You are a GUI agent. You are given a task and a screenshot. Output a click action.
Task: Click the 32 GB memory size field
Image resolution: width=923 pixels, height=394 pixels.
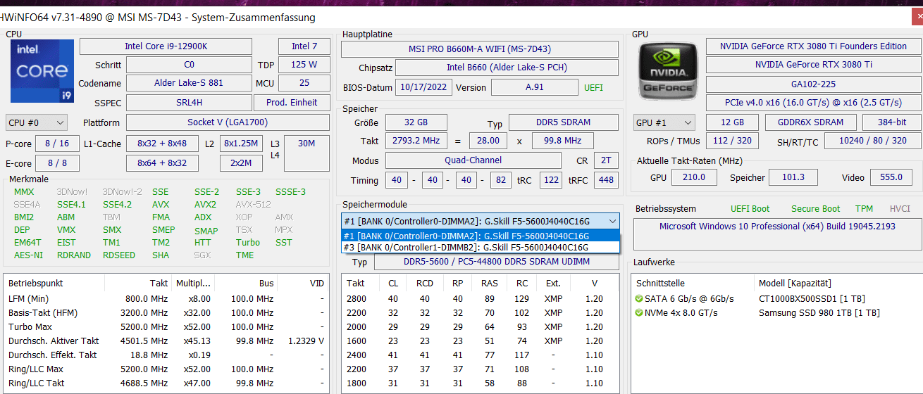pyautogui.click(x=416, y=122)
